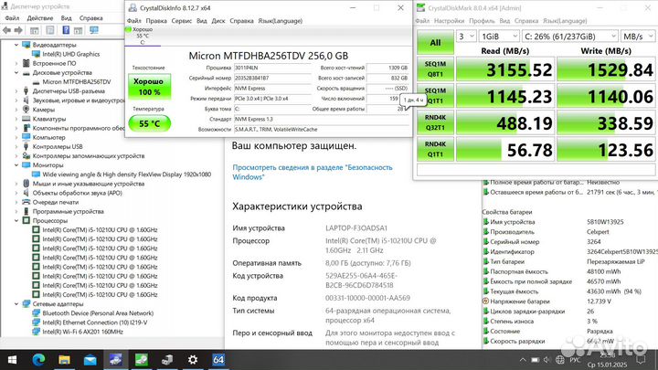Expand the Диспетчеры USB-разъема node
658x370 pixels.
coord(16,91)
